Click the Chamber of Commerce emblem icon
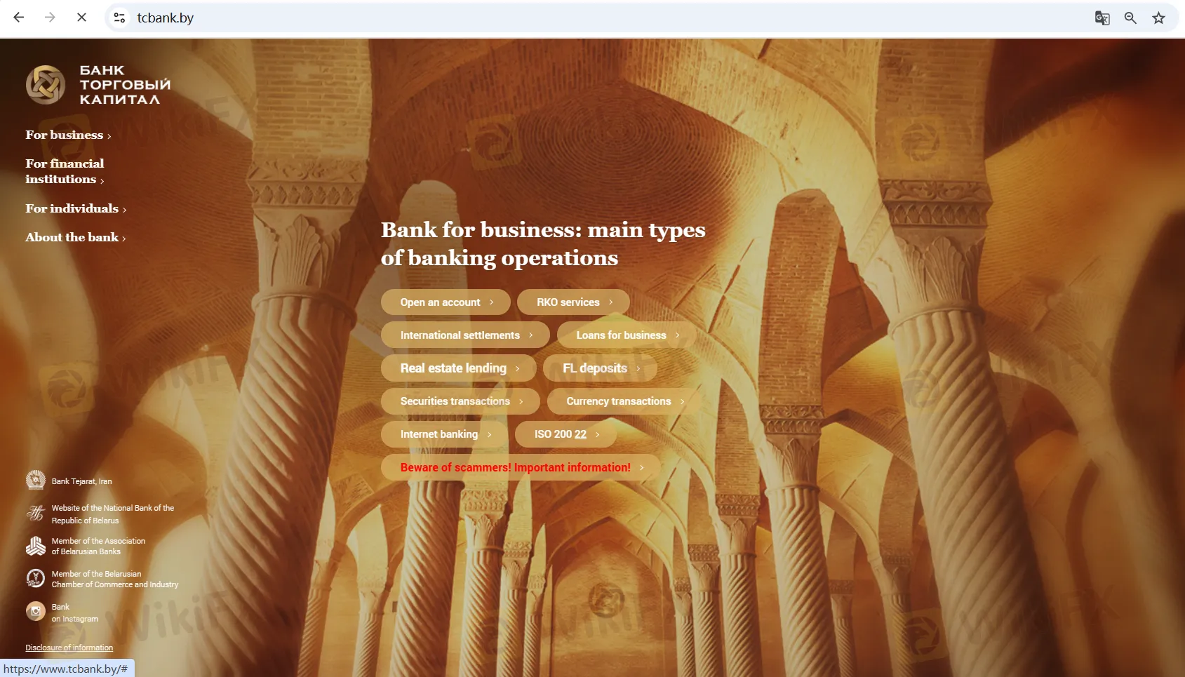 (36, 578)
